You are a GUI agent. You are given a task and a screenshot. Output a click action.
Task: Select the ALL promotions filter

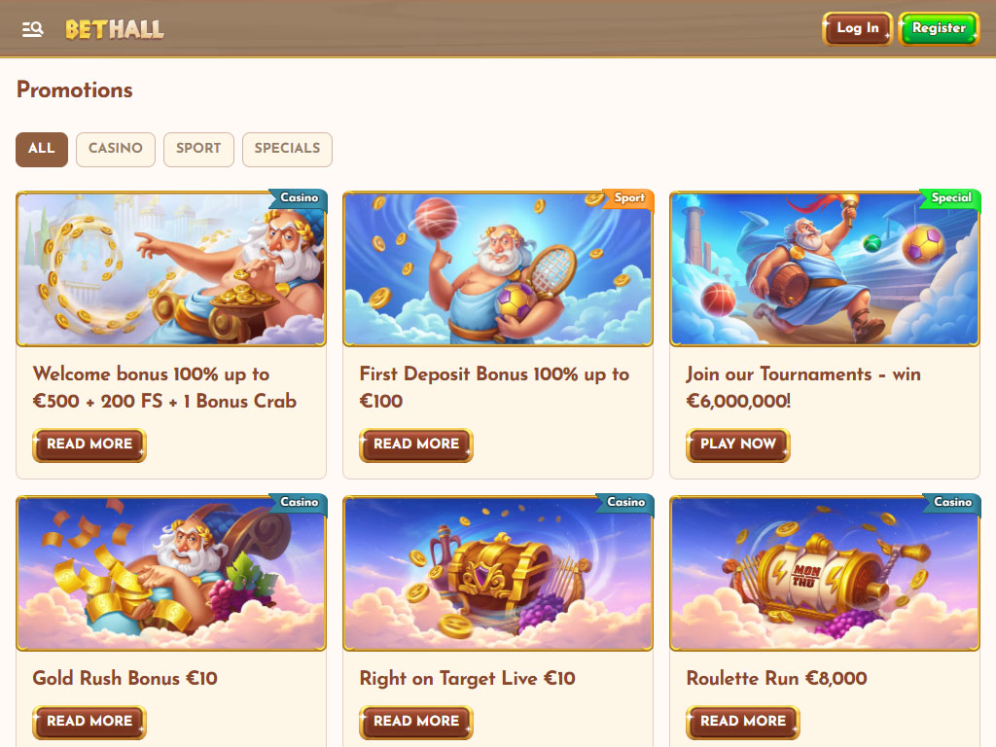42,149
